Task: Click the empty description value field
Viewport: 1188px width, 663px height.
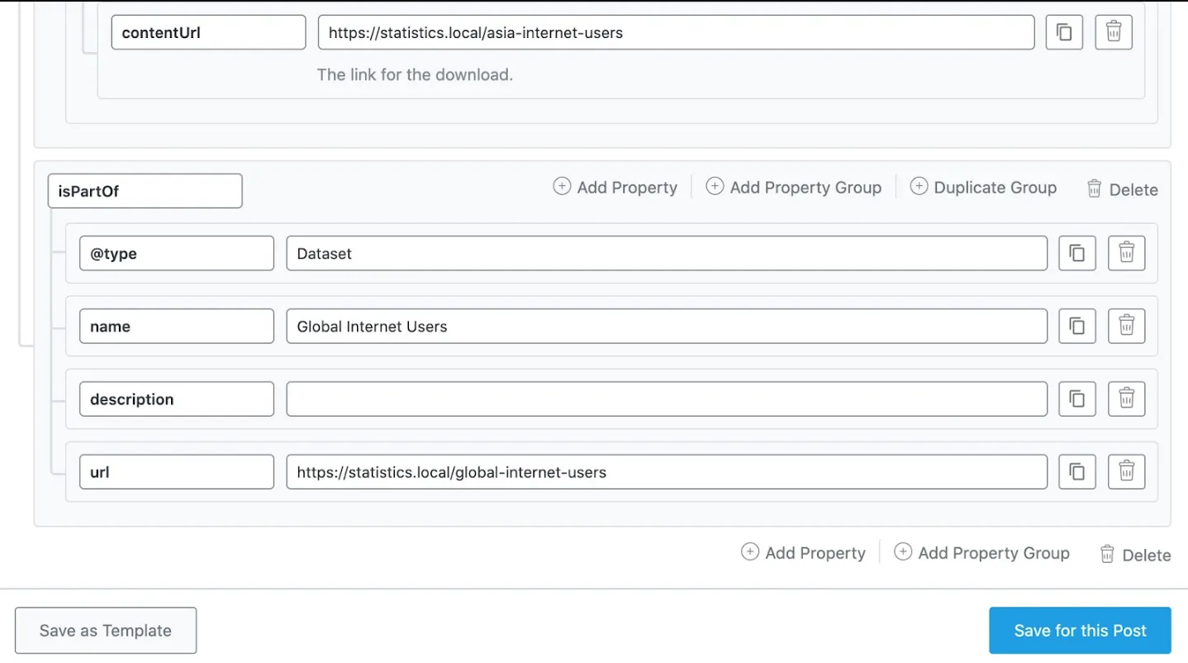Action: click(x=666, y=399)
